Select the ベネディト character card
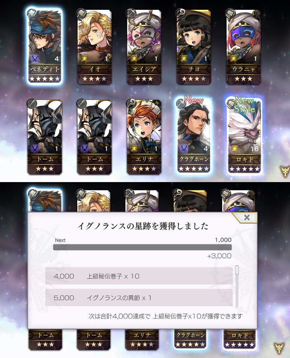The height and width of the screenshot is (358, 290). pos(45,47)
